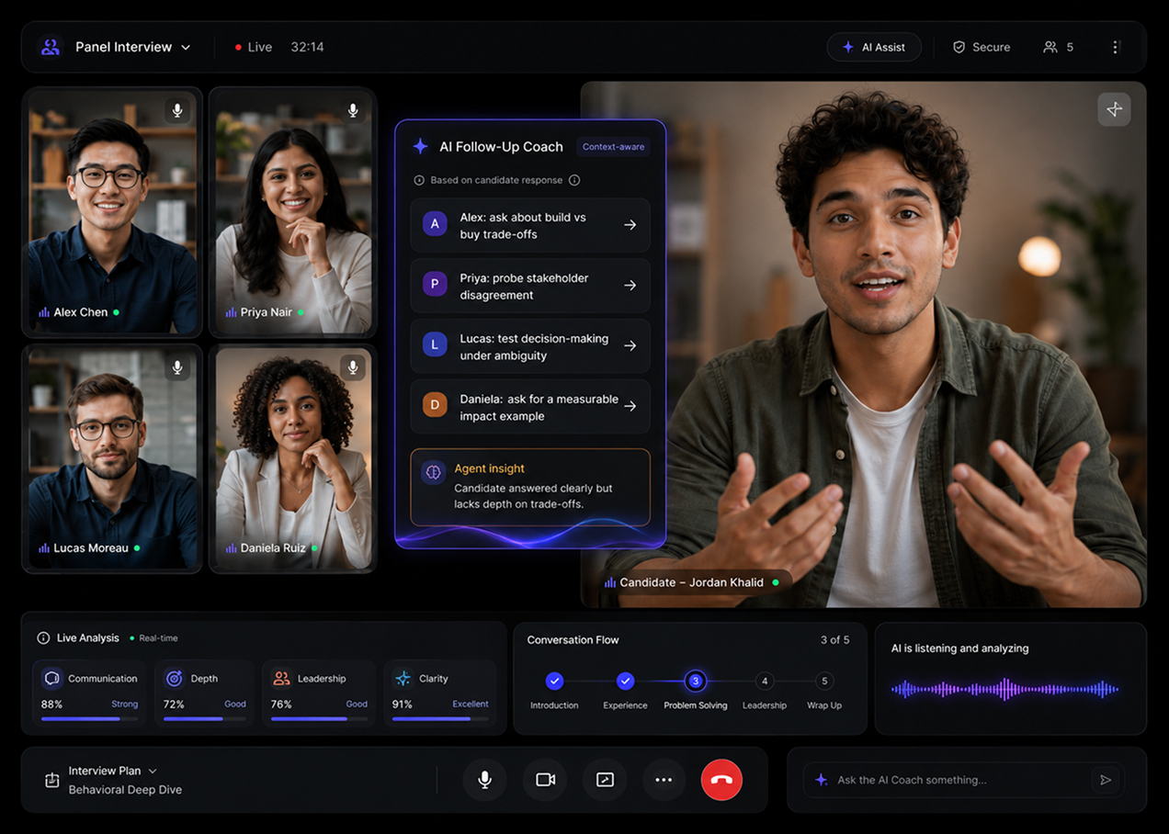This screenshot has width=1169, height=834.
Task: Expand the Interview Plan dropdown chevron
Action: [x=153, y=771]
